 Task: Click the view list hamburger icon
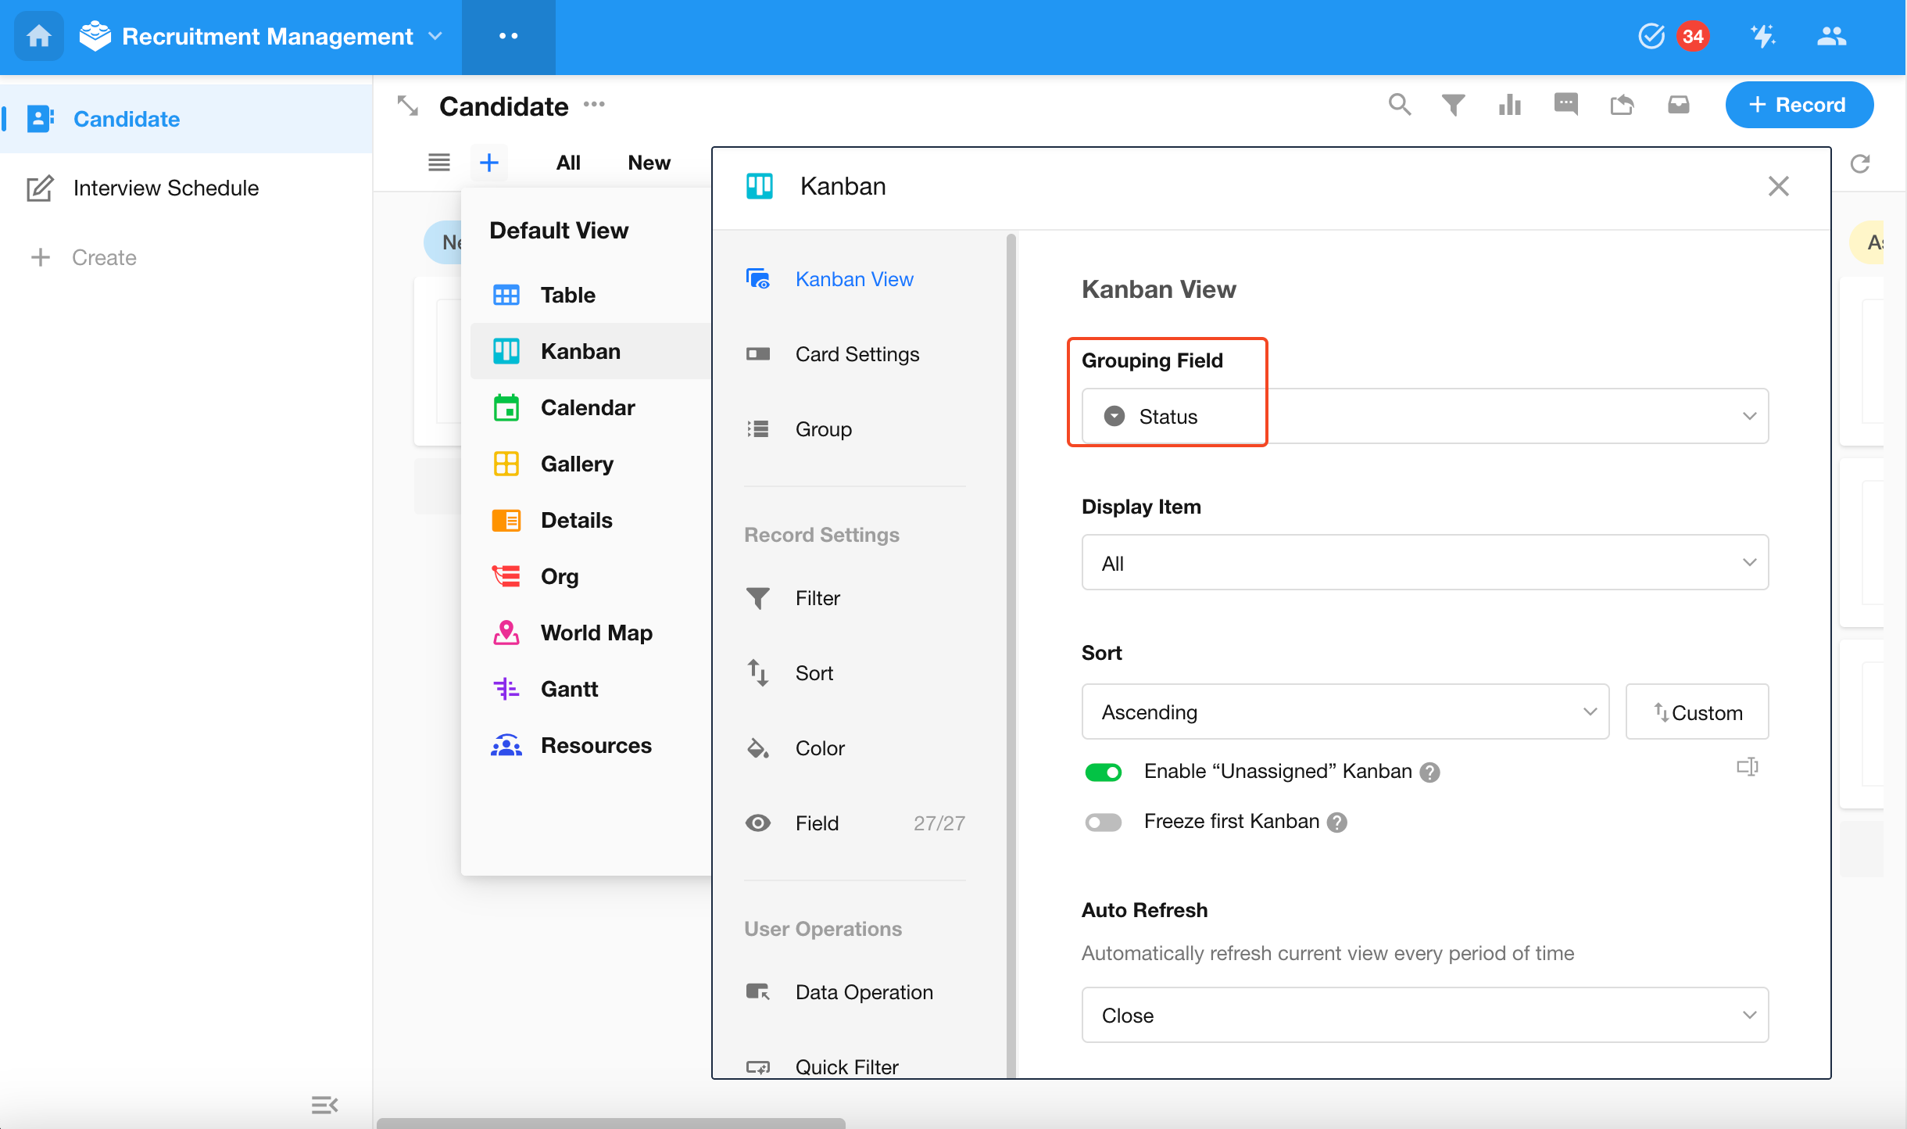[439, 163]
